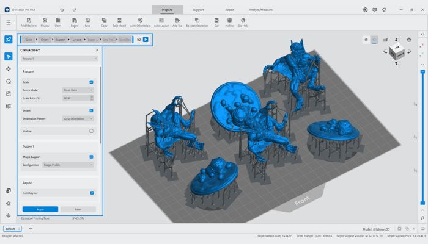Click the home view icon near cube
This screenshot has width=428, height=244.
coord(409,40)
